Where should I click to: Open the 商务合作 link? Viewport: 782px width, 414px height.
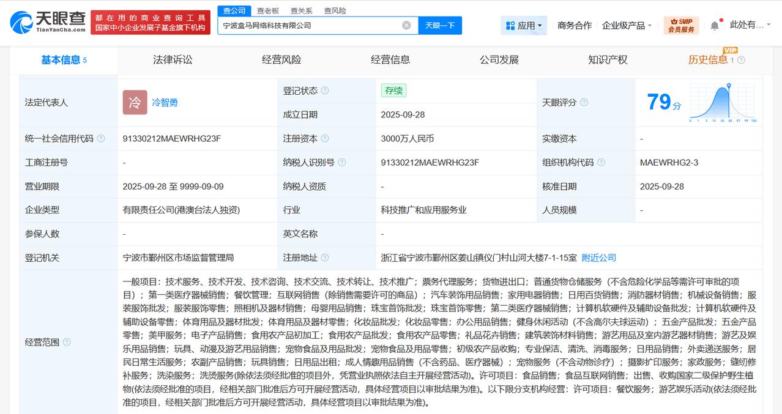(575, 26)
